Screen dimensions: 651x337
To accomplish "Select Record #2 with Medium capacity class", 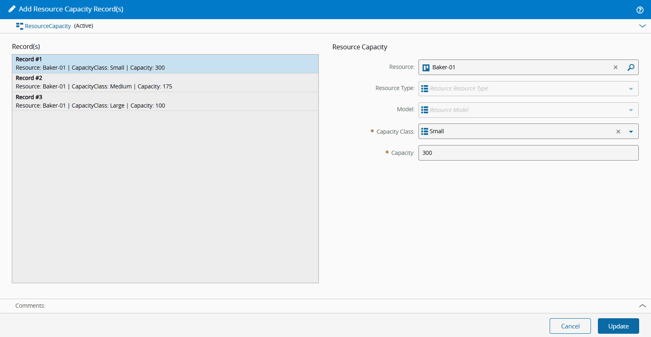I will coord(165,82).
